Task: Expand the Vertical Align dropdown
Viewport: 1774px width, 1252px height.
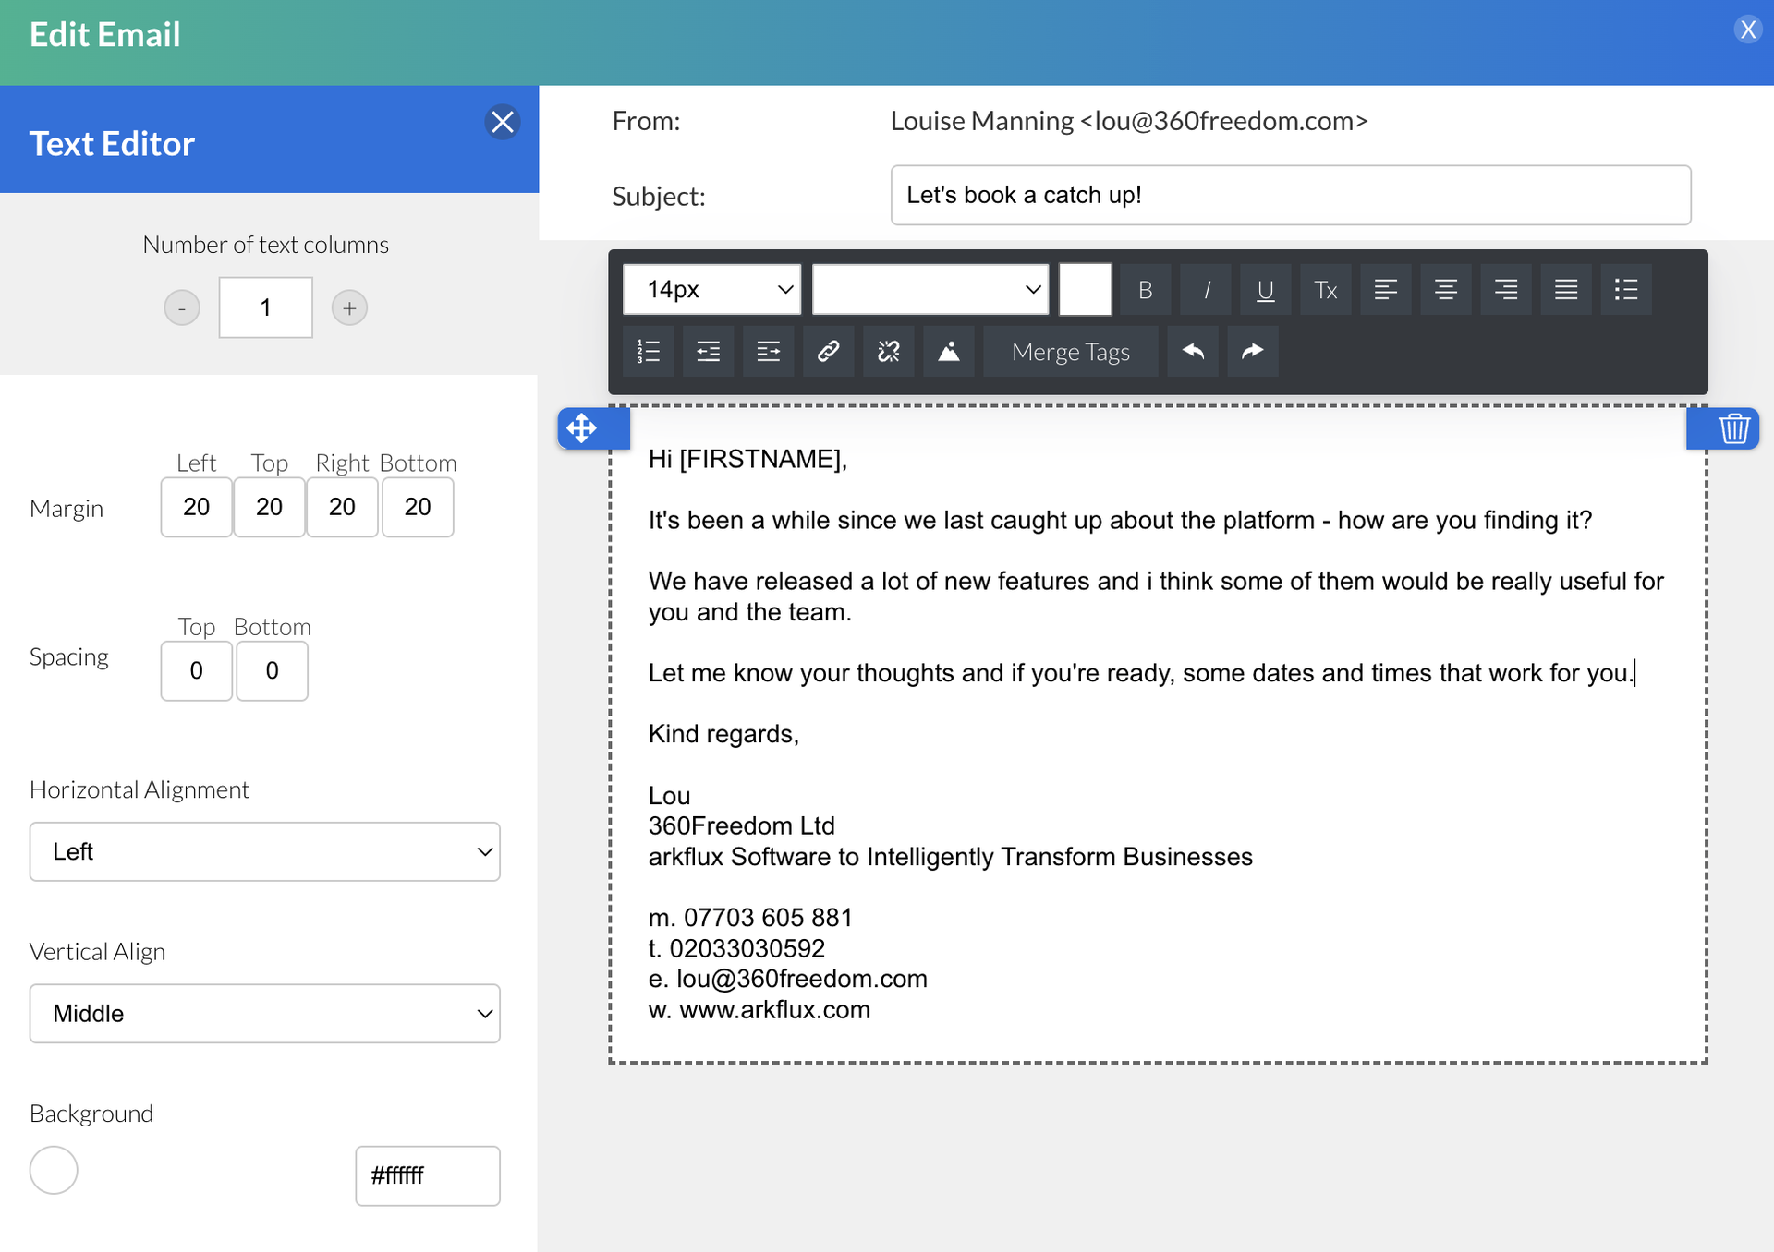Action: click(264, 1014)
